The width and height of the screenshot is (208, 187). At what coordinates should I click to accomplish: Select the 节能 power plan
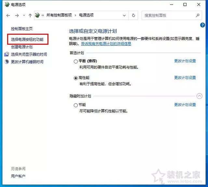76,105
